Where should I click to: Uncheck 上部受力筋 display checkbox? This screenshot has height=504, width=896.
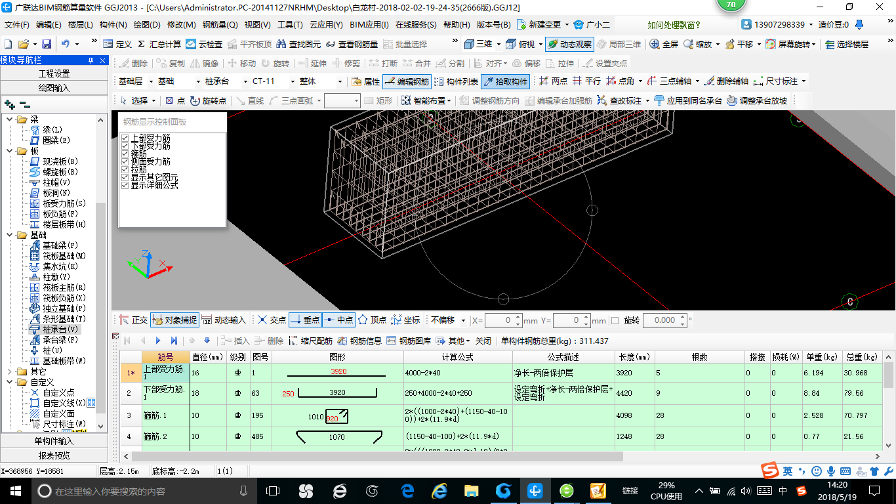click(125, 138)
